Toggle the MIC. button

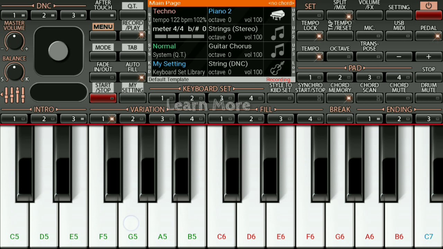[x=369, y=35]
